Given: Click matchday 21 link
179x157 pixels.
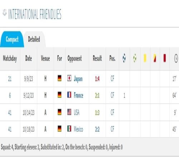Looking at the screenshot, I should [x=10, y=79].
